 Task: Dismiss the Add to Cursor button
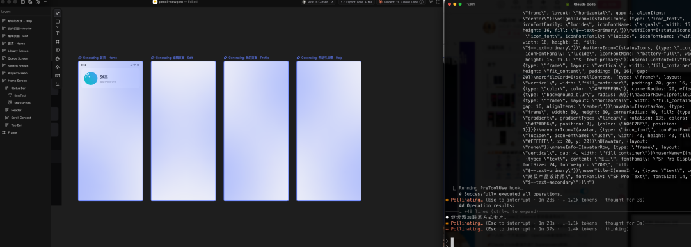point(332,2)
